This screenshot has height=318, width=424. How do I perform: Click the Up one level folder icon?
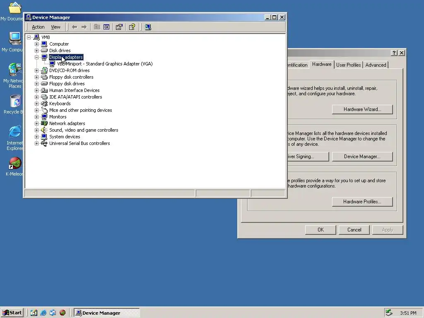tap(97, 27)
